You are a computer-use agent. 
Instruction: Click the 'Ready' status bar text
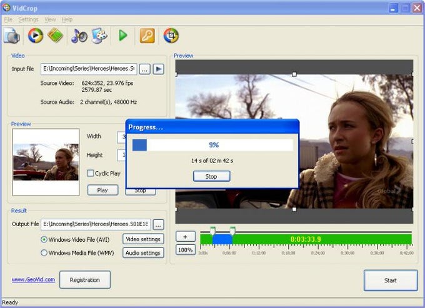tap(10, 302)
